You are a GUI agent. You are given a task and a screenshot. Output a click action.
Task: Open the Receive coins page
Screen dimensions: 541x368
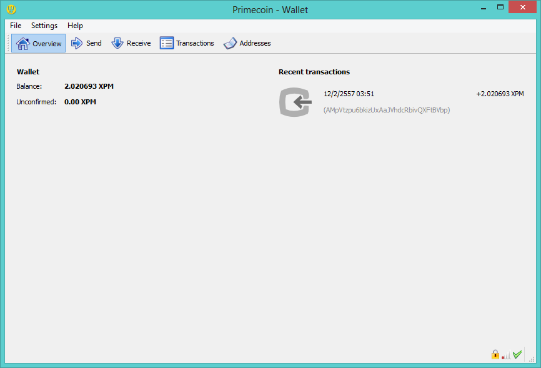[x=131, y=43]
